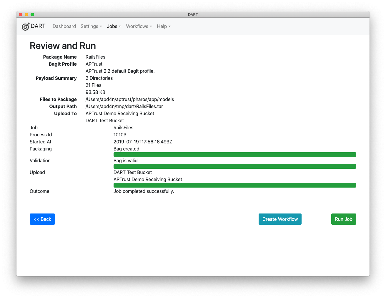This screenshot has height=298, width=386.
Task: Click the DART target logo icon
Action: pos(26,26)
